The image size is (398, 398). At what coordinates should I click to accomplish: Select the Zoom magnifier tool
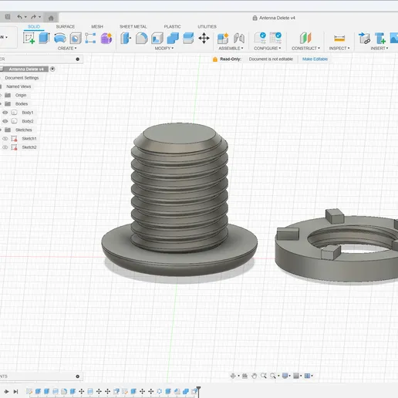[264, 376]
